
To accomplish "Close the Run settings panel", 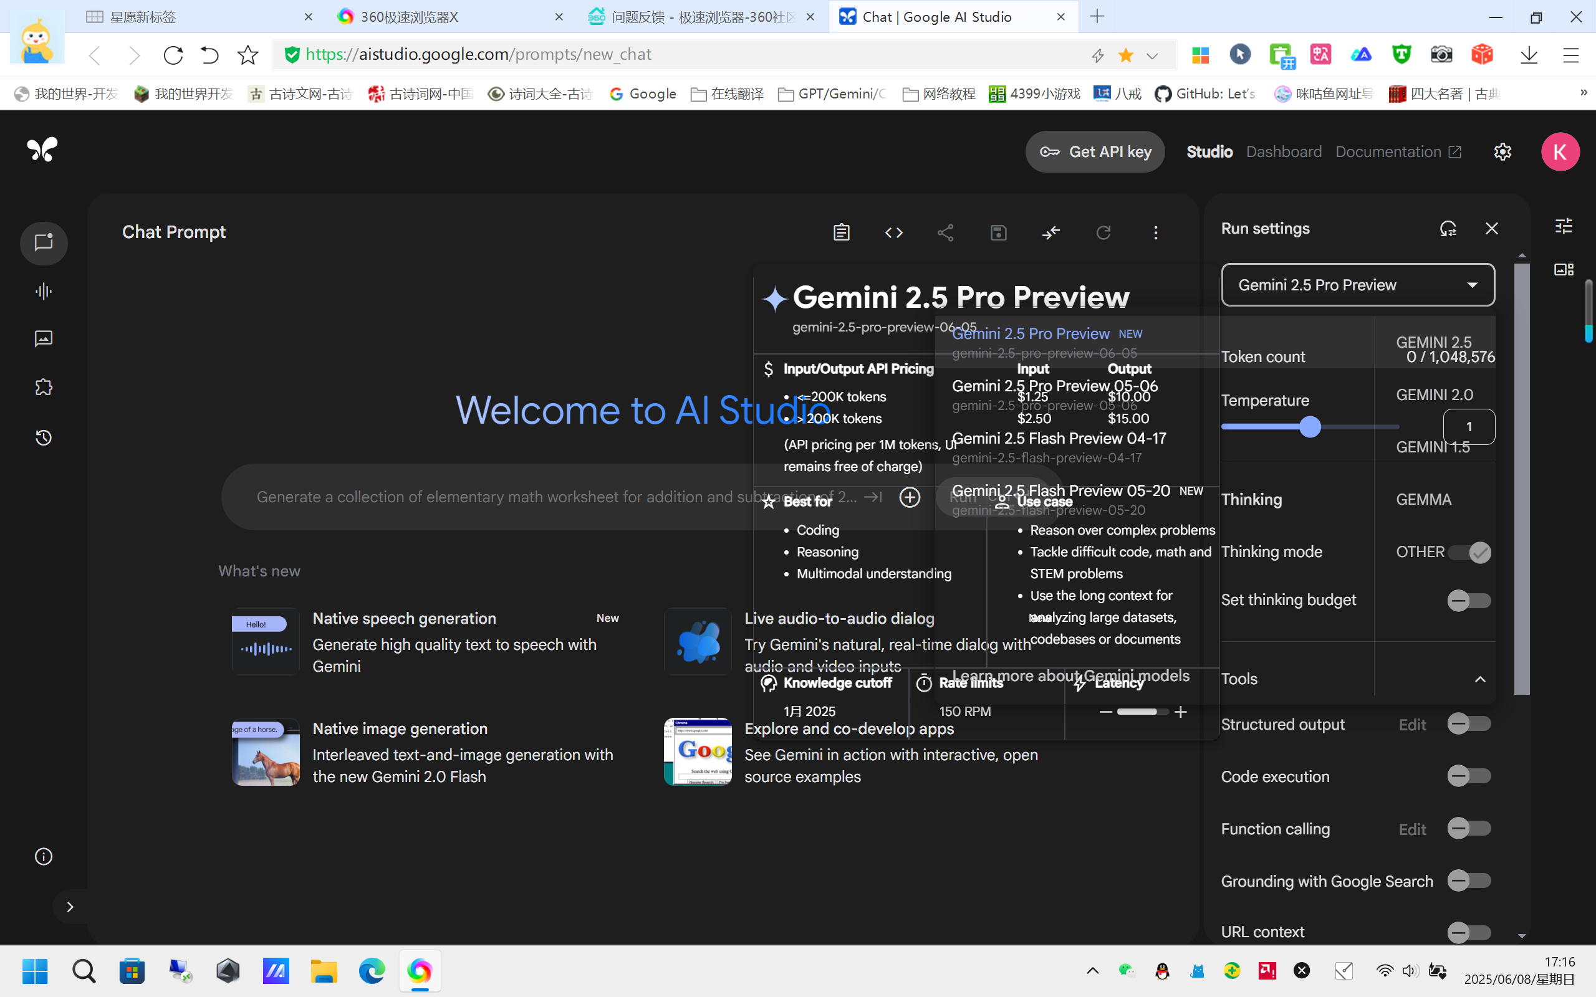I will pos(1492,228).
